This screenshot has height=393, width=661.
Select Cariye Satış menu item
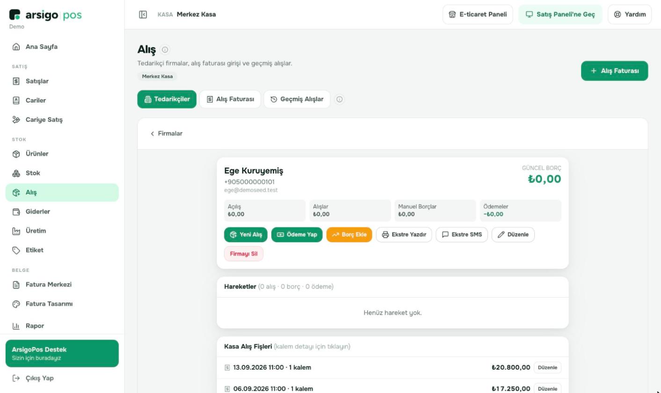62,120
